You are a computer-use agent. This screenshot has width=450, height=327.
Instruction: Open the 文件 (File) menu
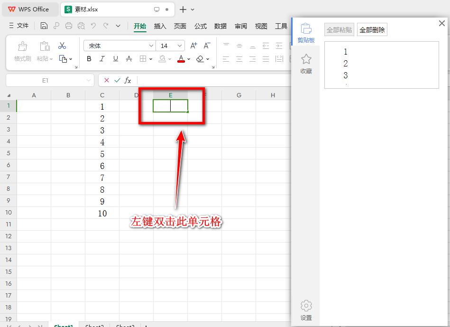pos(19,26)
